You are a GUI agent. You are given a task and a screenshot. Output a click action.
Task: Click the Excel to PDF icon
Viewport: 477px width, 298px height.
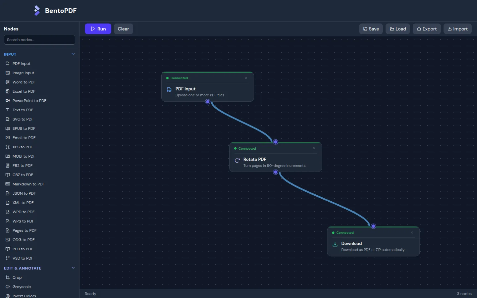point(8,91)
